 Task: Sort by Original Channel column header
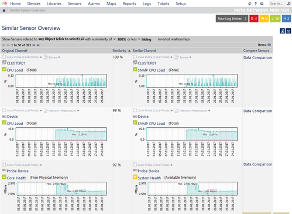(x=15, y=51)
